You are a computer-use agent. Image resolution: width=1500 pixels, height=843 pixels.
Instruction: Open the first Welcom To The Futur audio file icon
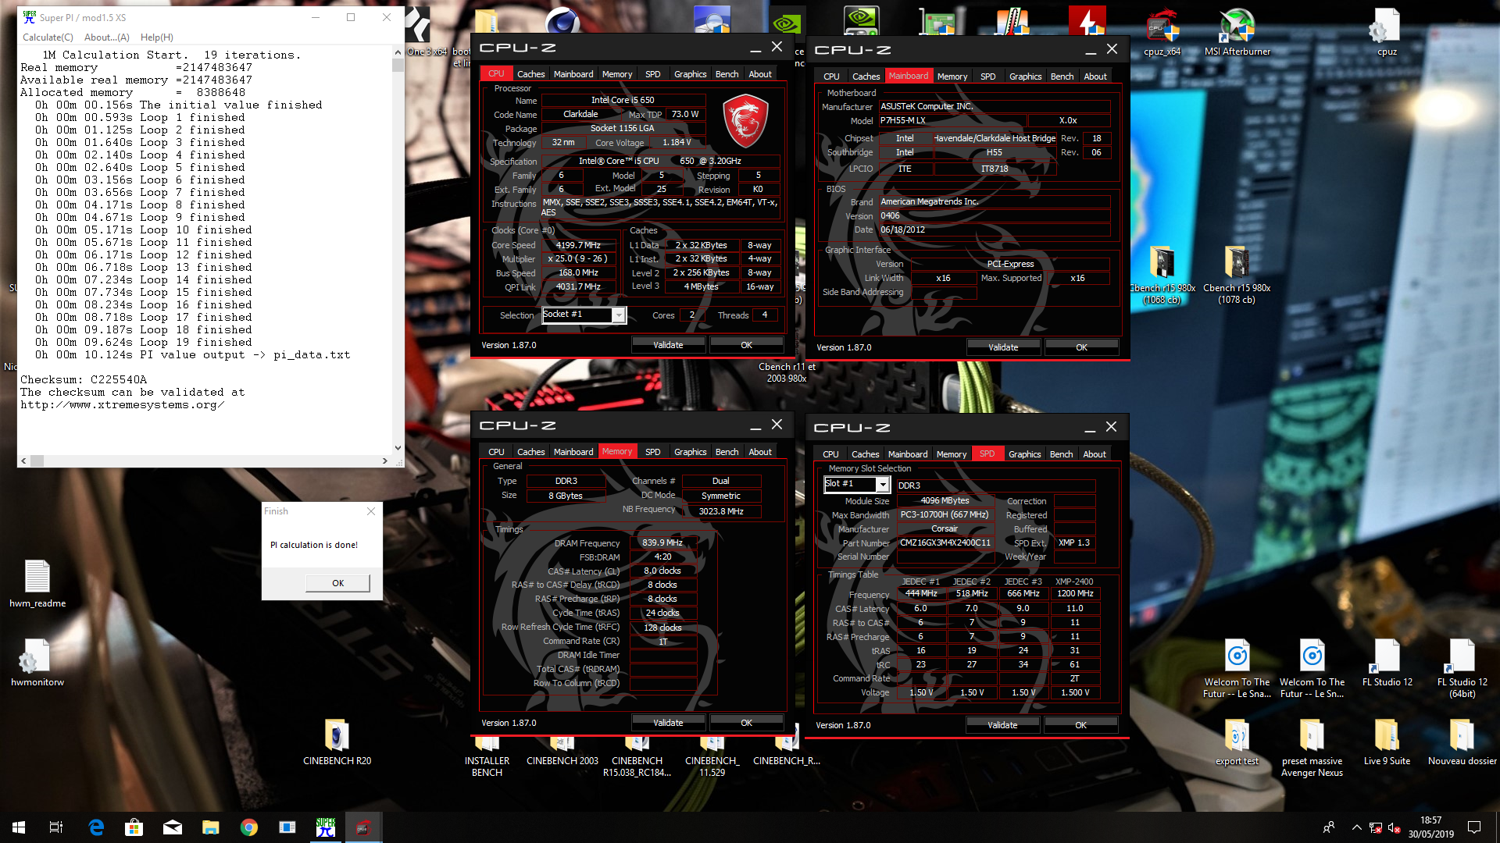(1237, 668)
